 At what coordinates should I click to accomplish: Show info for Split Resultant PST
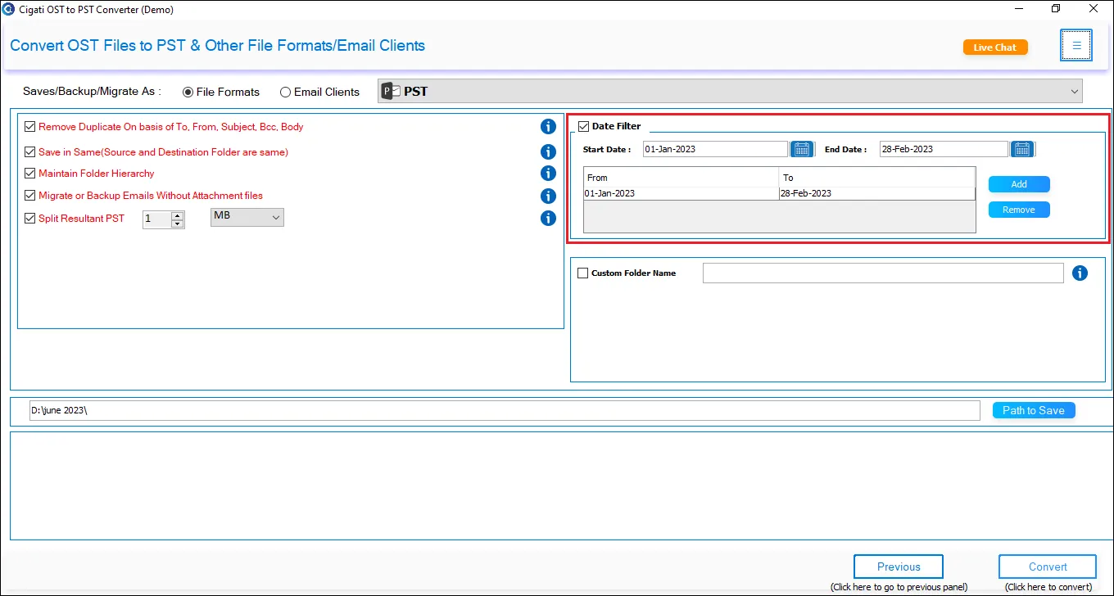point(549,219)
